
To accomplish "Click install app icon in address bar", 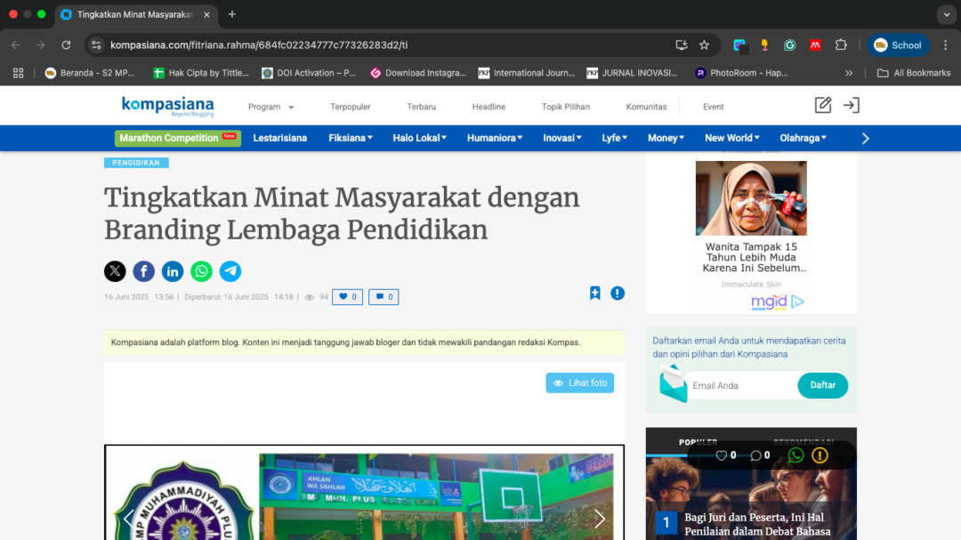I will point(681,44).
